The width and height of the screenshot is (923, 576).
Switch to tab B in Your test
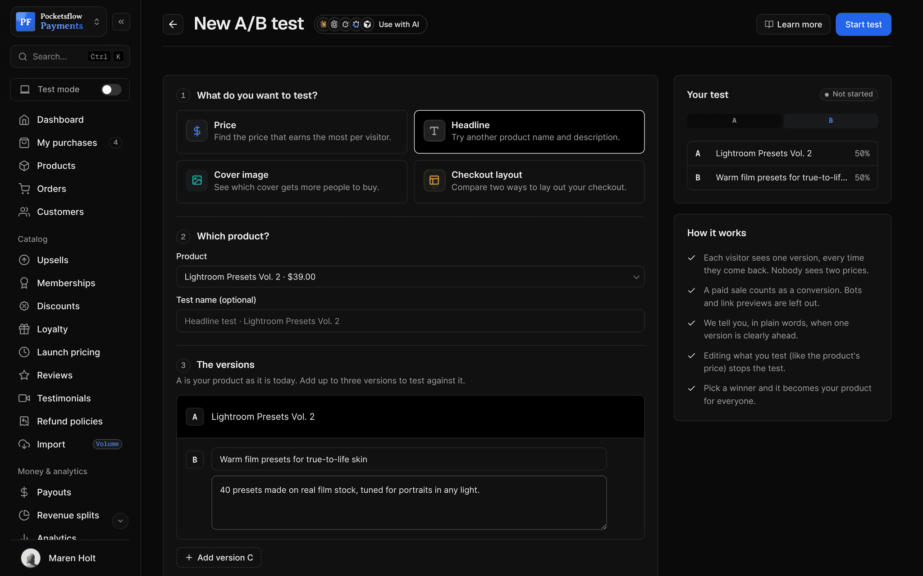click(x=831, y=121)
